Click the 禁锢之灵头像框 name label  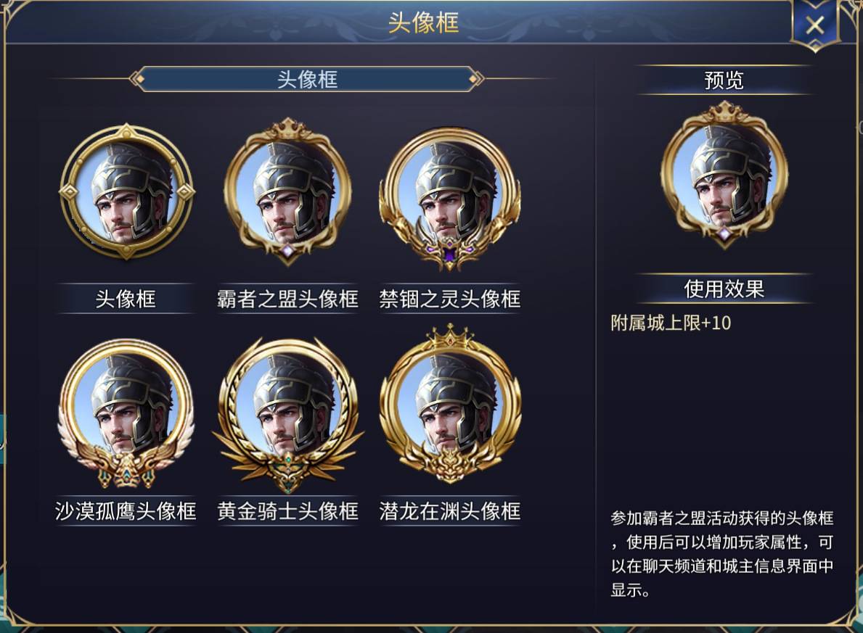tap(450, 299)
